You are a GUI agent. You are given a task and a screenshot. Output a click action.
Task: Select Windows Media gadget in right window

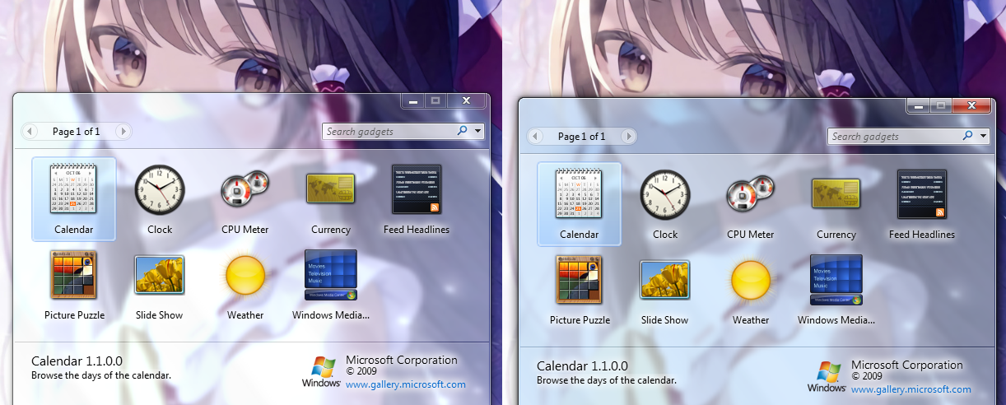(x=836, y=290)
